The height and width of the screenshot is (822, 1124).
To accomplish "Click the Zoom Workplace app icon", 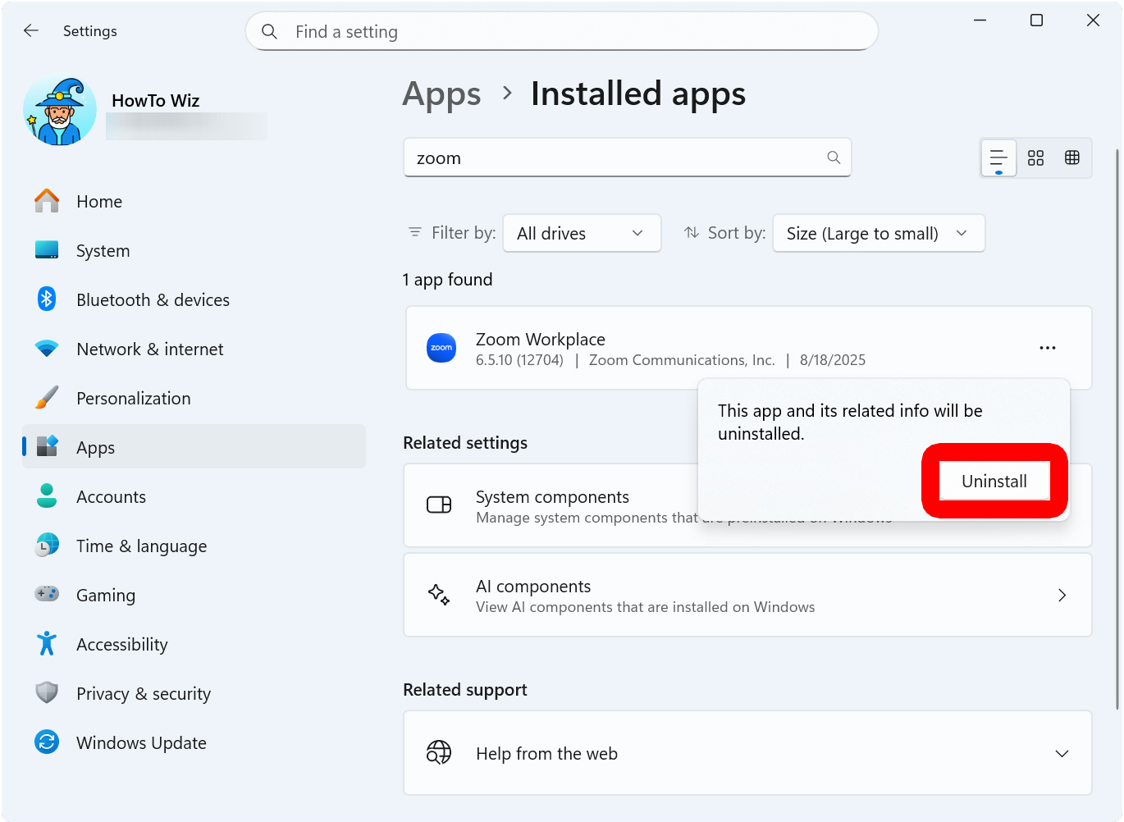I will (x=441, y=348).
